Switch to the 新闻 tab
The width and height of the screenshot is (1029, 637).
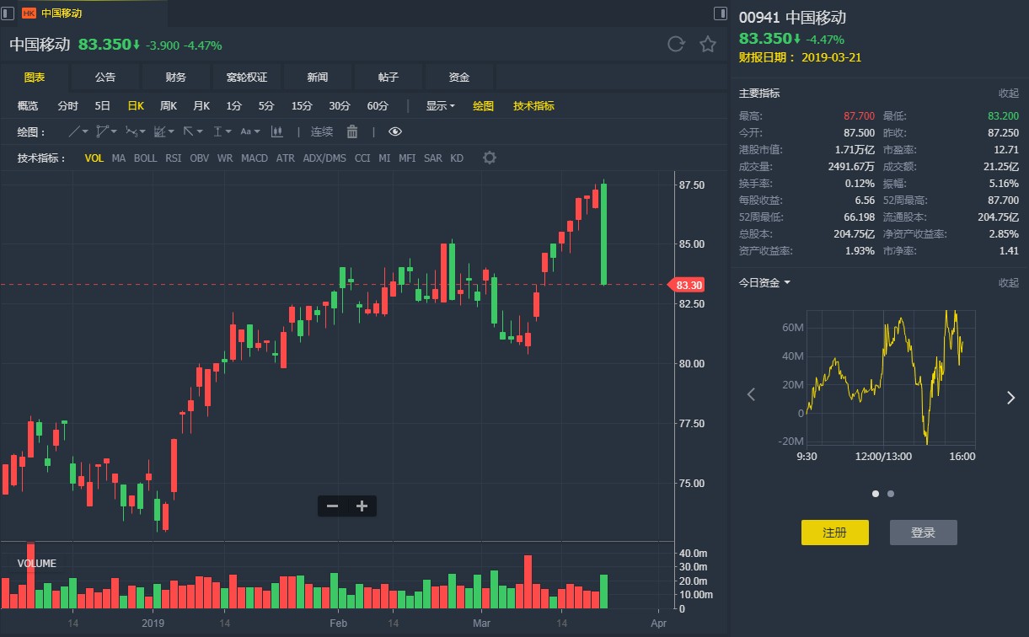318,76
